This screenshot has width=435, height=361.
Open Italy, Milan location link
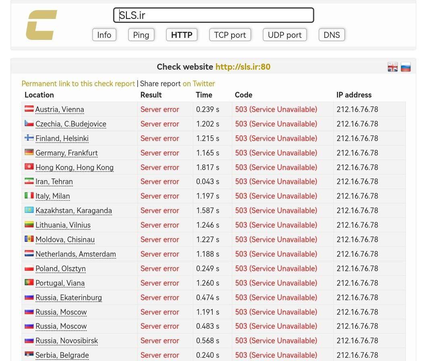point(53,196)
